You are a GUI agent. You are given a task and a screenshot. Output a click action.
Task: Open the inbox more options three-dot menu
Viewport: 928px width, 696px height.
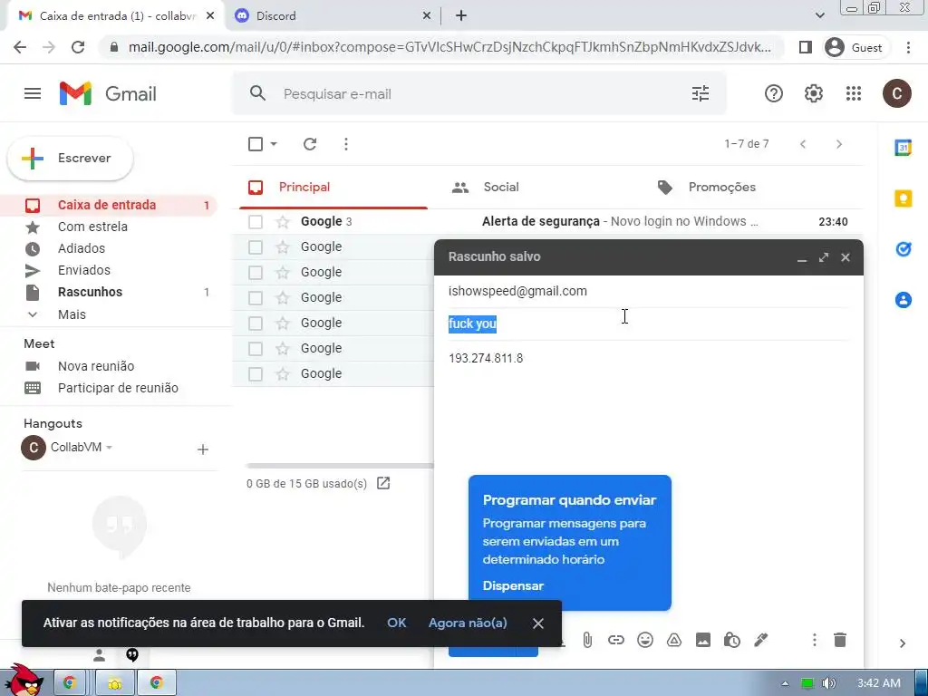pos(346,144)
